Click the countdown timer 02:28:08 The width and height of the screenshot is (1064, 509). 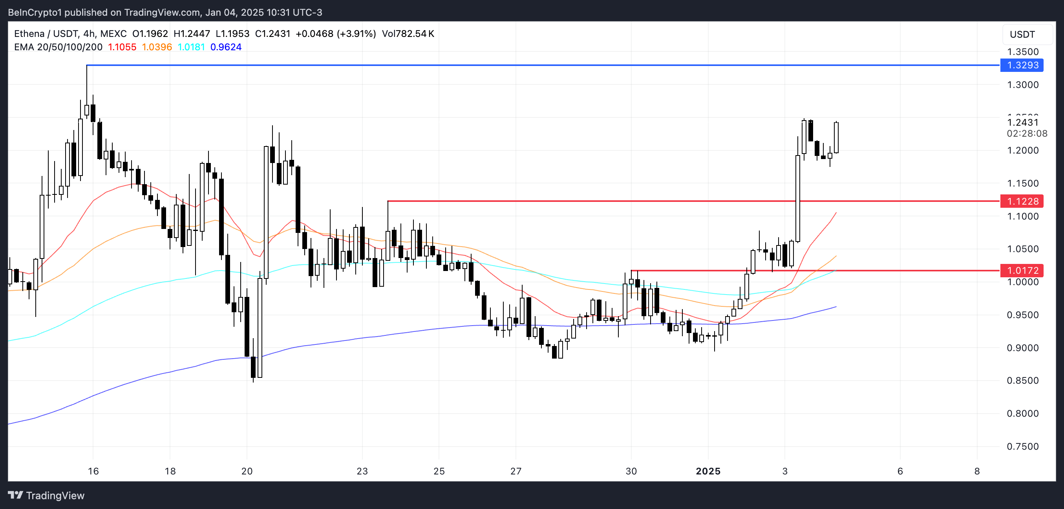click(x=1027, y=134)
